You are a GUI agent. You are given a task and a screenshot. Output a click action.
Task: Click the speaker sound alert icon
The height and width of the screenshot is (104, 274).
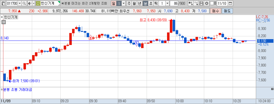tap(30, 3)
